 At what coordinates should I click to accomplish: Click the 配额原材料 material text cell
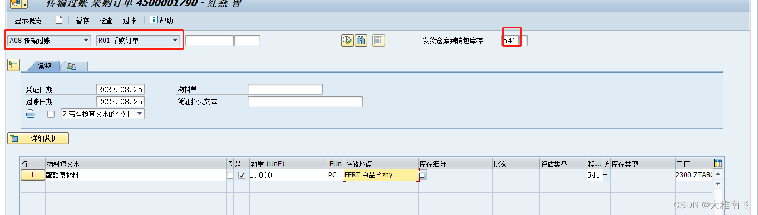135,175
